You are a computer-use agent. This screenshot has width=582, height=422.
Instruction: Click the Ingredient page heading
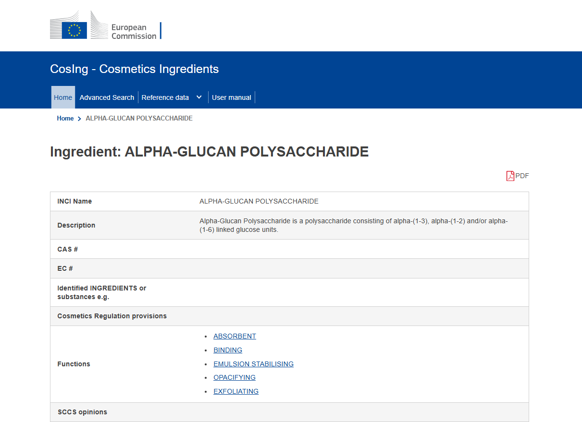209,152
